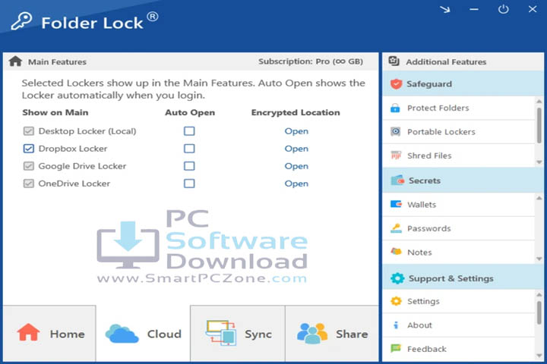Click the red house Home tab icon
Viewport: 547px width, 364px height.
pos(28,332)
